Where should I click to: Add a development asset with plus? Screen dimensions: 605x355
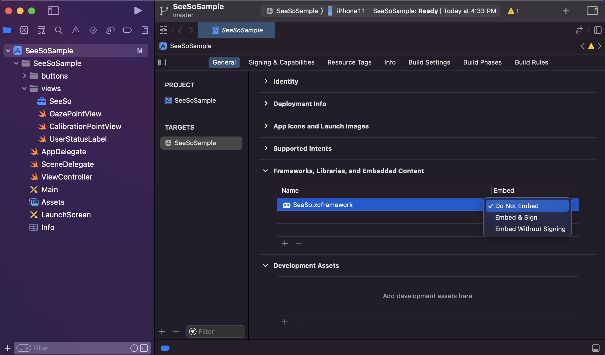coord(285,322)
